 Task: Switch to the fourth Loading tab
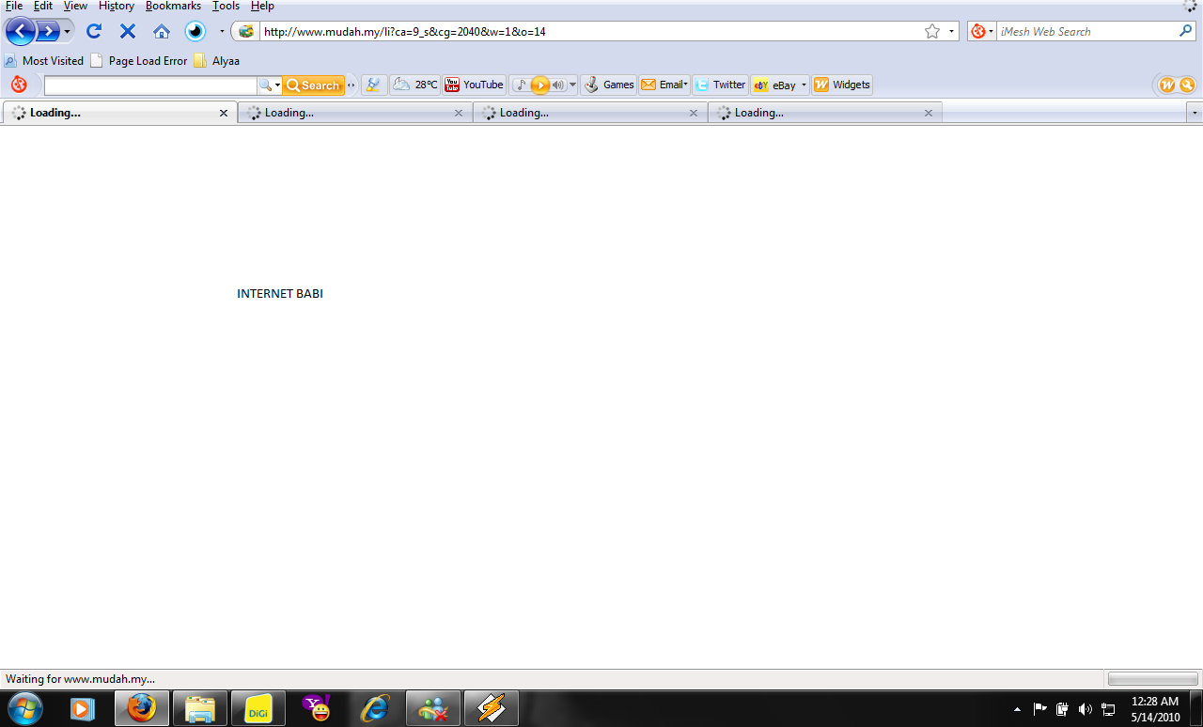click(x=825, y=113)
